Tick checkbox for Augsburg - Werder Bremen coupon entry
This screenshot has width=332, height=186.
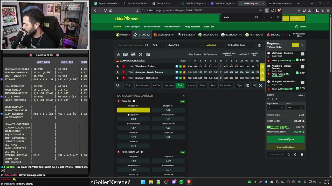303,67
